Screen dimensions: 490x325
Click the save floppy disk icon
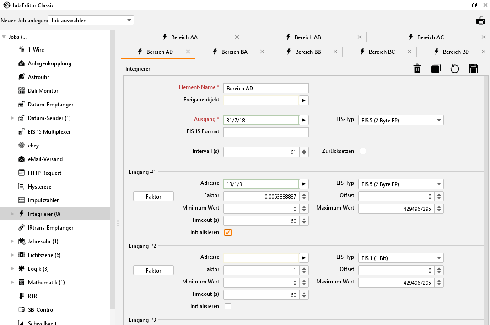click(x=474, y=68)
